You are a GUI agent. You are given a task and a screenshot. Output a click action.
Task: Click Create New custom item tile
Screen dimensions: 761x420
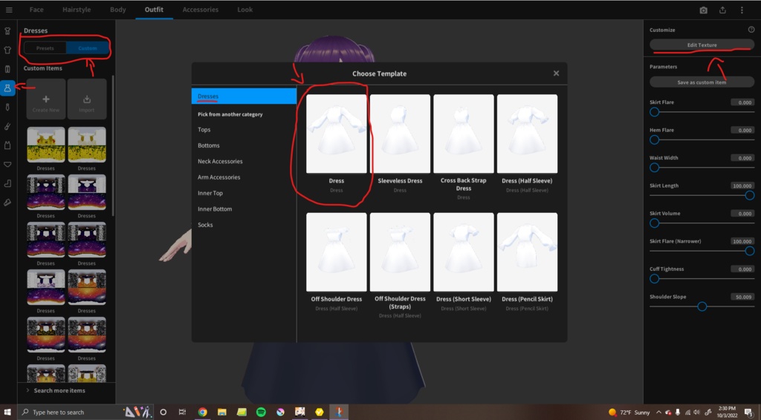tap(46, 99)
